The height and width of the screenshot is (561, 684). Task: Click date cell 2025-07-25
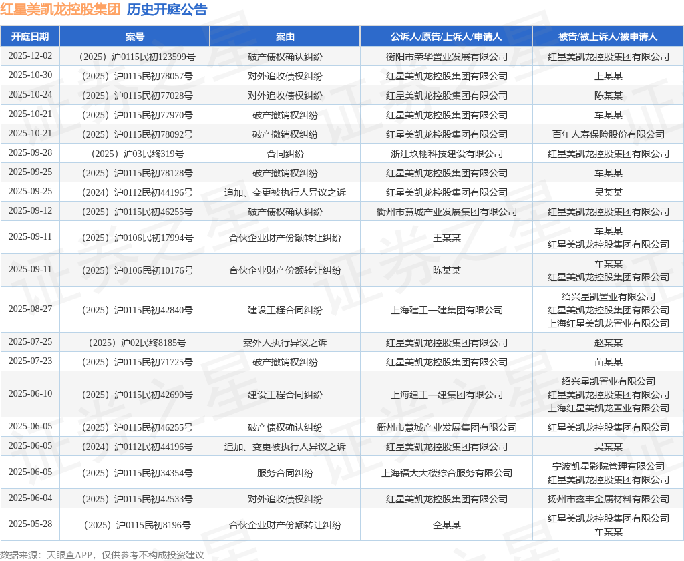(x=30, y=341)
